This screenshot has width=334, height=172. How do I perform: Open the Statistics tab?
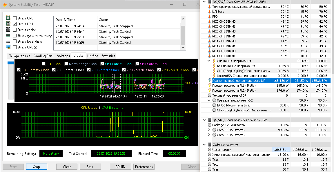pyautogui.click(x=108, y=56)
